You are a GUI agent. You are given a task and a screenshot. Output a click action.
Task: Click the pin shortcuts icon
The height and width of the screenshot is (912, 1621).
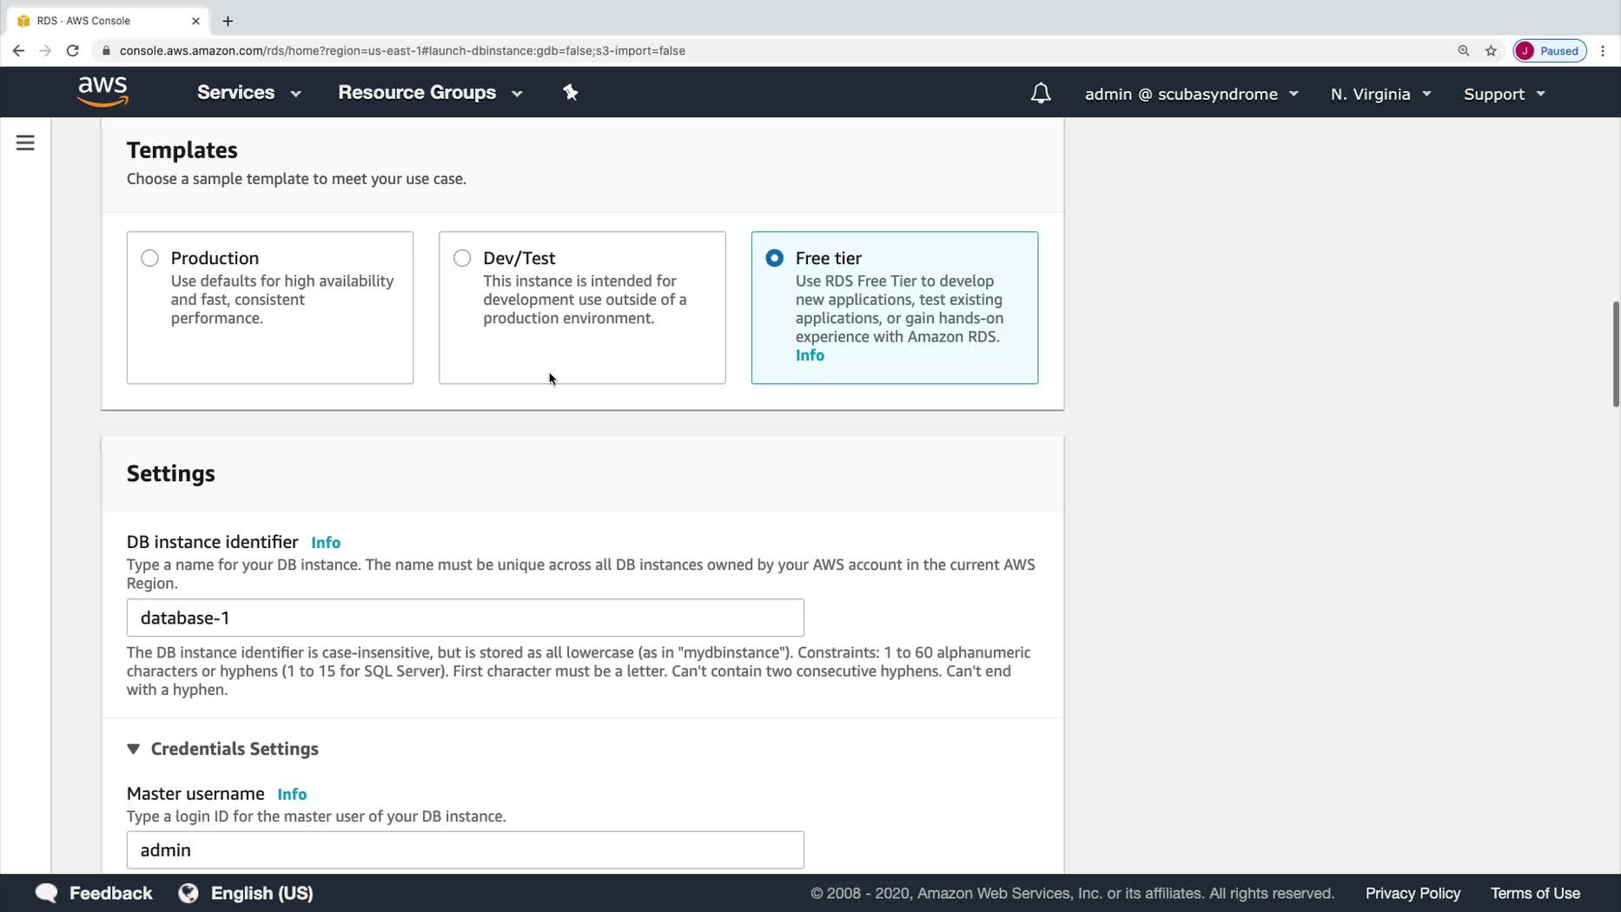point(570,92)
